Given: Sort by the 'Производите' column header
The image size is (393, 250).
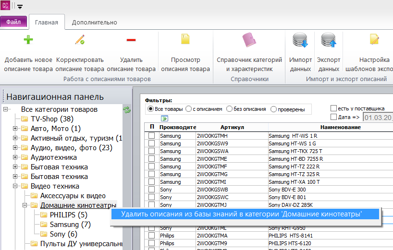Looking at the screenshot, I should (x=177, y=127).
